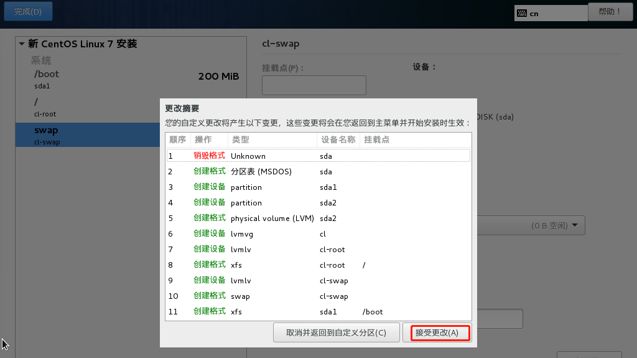
Task: Click the cl-swap heading on the right panel
Action: tap(281, 44)
